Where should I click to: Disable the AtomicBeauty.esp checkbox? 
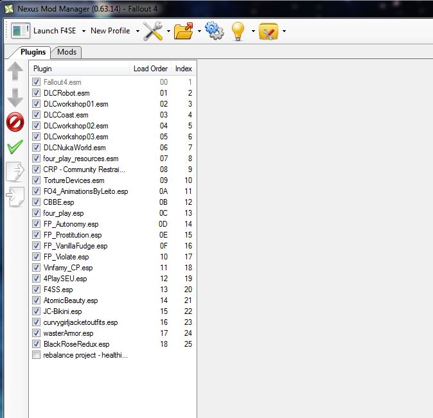[x=37, y=300]
